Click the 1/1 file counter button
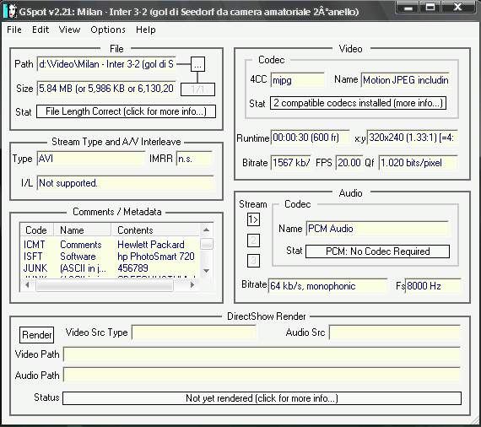Image resolution: width=481 pixels, height=427 pixels. (x=197, y=89)
